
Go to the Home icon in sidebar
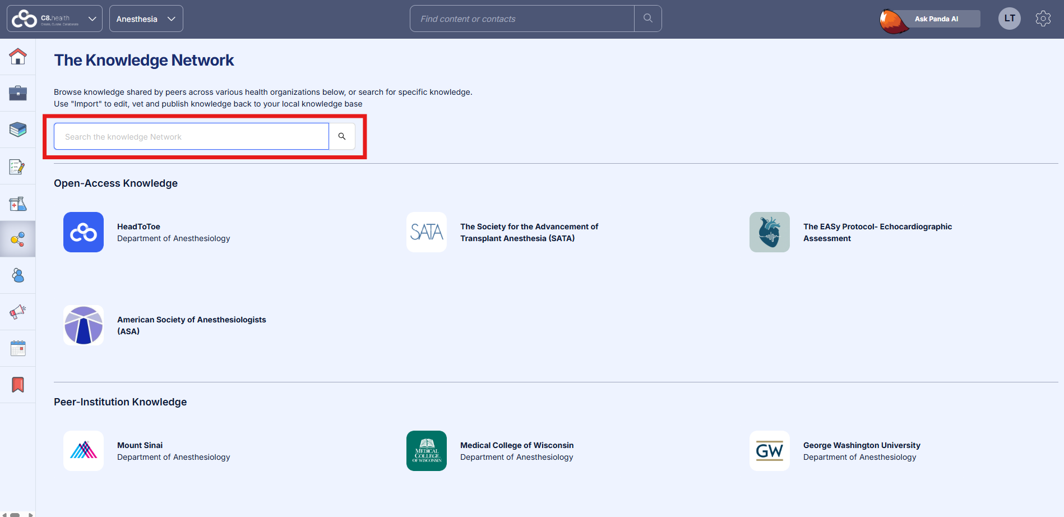[x=18, y=57]
